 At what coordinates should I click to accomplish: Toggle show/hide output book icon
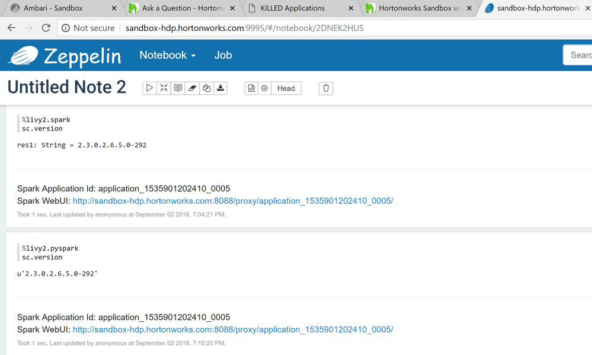(x=178, y=88)
